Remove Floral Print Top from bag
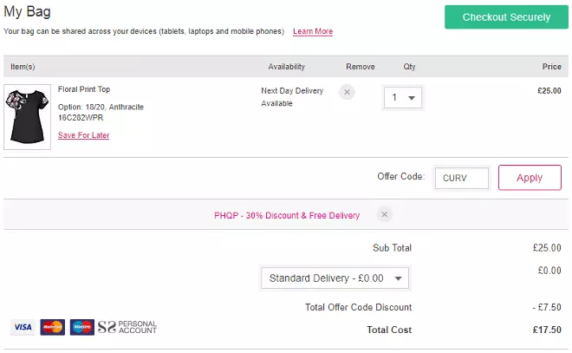The width and height of the screenshot is (572, 353). click(x=347, y=91)
